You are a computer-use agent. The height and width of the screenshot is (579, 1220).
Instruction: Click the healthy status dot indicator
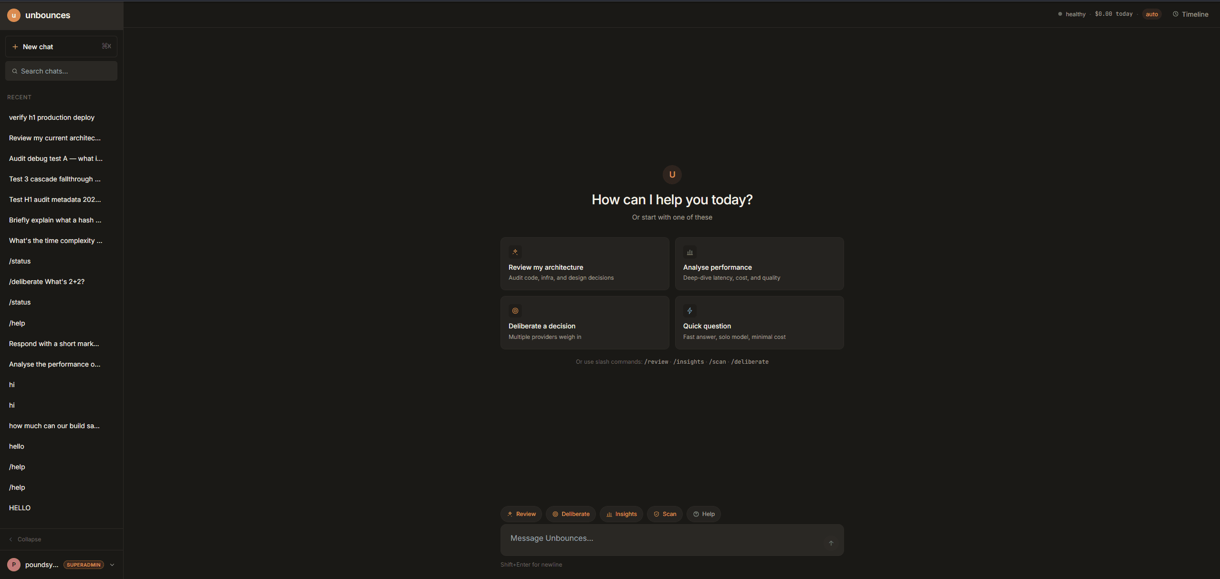pyautogui.click(x=1060, y=14)
